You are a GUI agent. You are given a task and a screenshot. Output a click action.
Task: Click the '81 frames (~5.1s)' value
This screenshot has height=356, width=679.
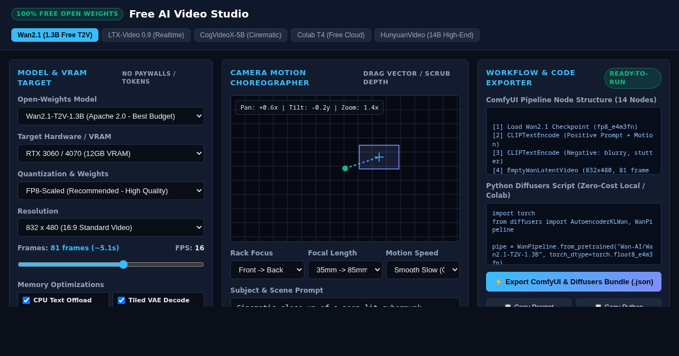[85, 248]
